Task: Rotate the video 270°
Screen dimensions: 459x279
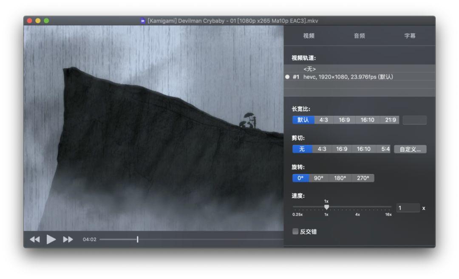Action: point(363,178)
